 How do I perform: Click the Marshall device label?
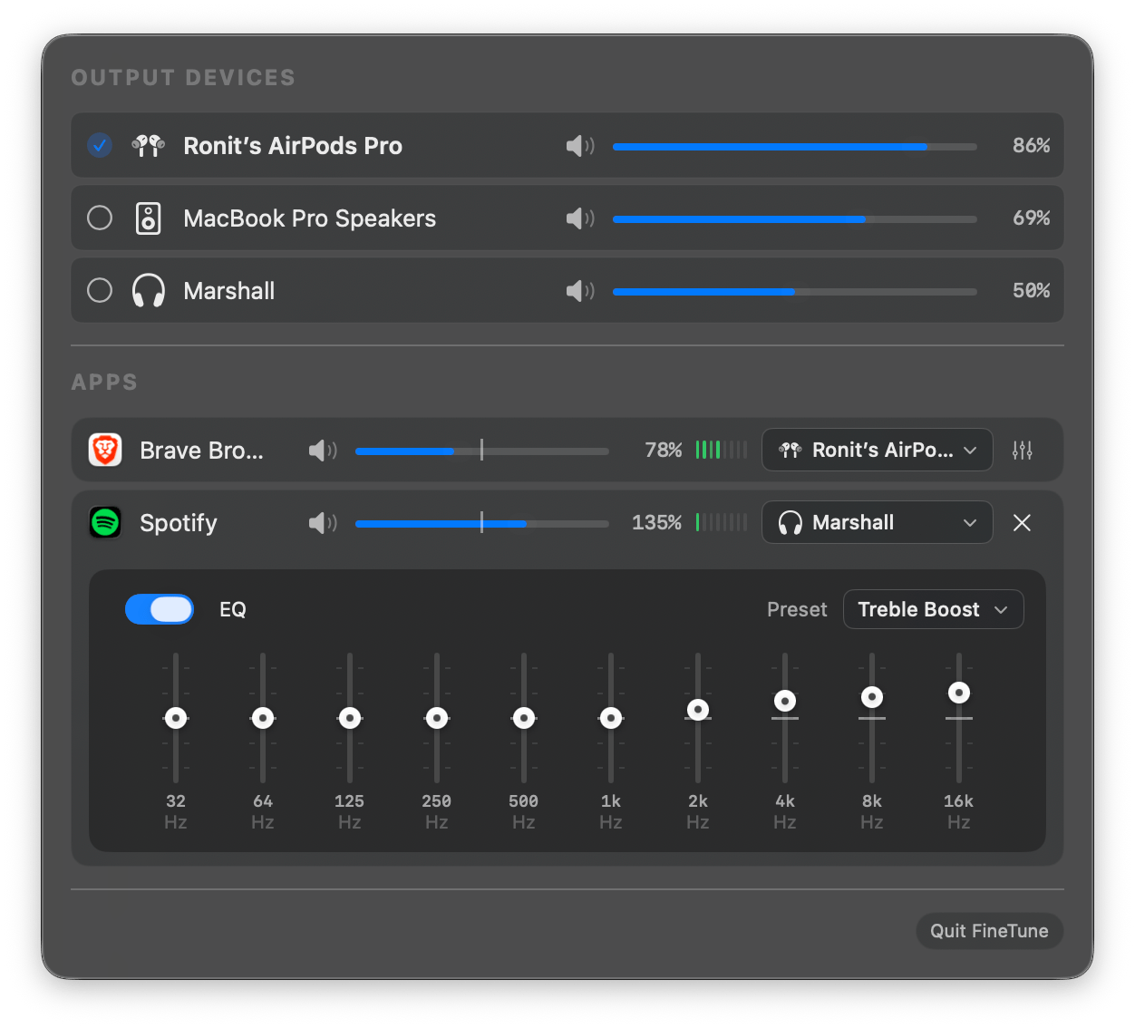228,291
